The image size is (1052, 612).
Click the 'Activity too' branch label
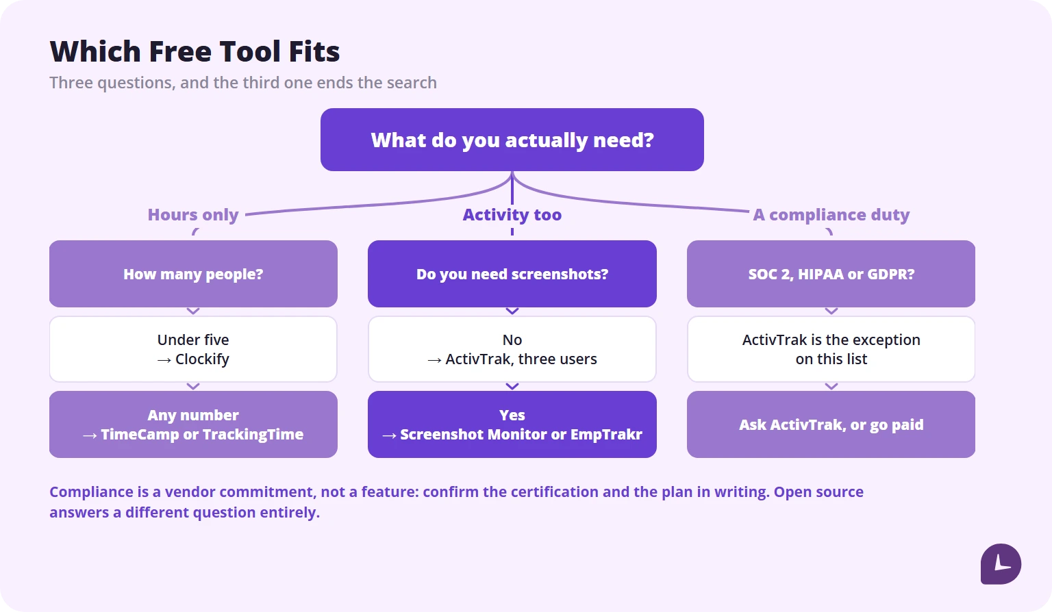(512, 214)
